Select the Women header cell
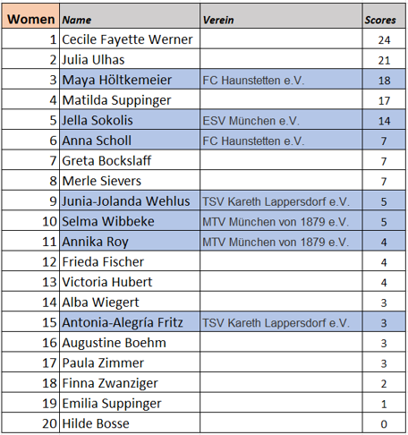Screen dimensions: 408x435 (x=30, y=16)
